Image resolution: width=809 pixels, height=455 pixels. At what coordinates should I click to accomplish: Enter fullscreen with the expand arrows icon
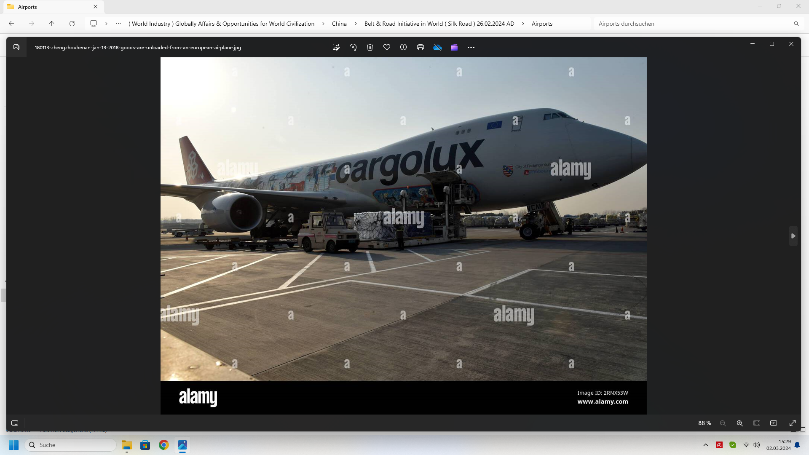pos(793,423)
